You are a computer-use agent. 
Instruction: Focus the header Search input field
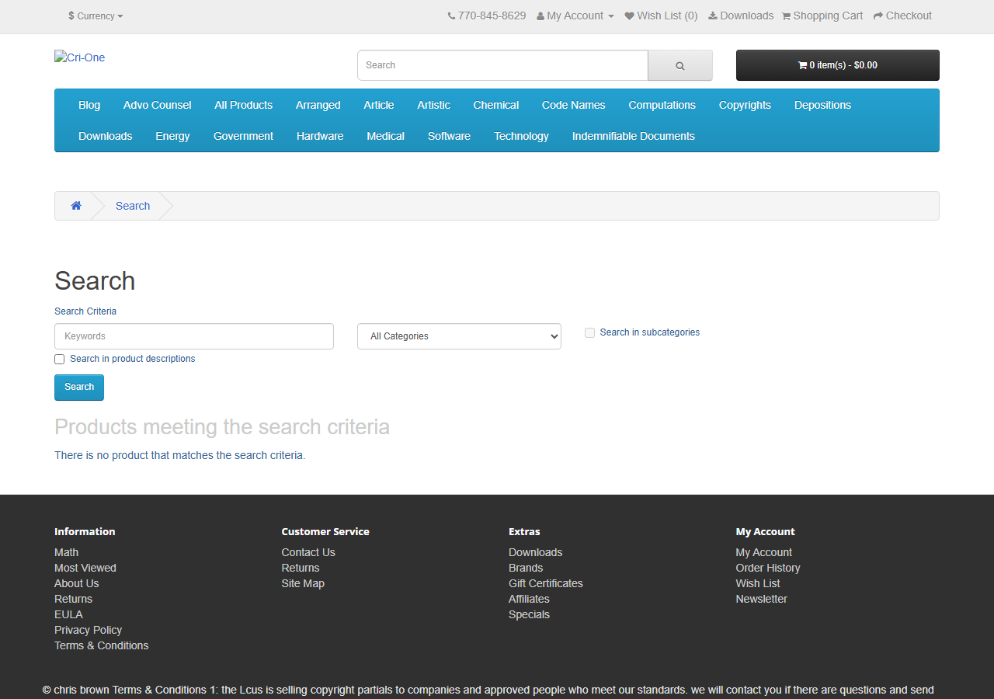pos(502,65)
